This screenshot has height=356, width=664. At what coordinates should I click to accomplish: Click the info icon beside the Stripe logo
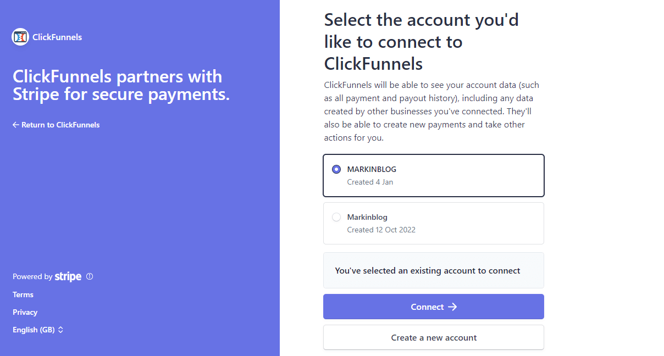(90, 277)
